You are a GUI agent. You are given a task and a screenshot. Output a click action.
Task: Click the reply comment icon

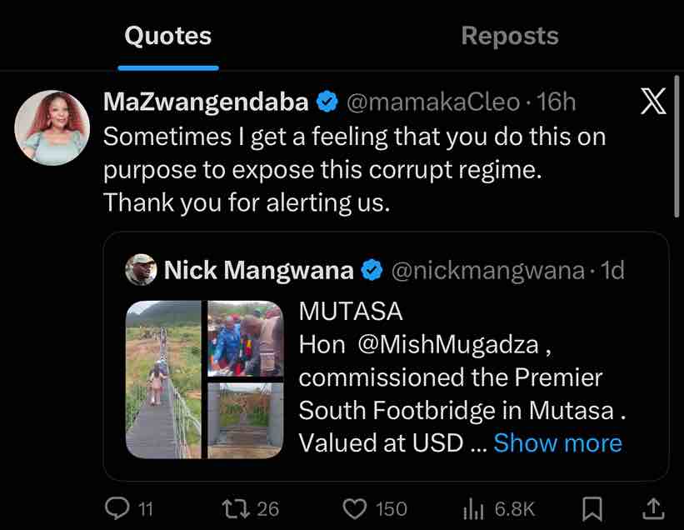119,507
